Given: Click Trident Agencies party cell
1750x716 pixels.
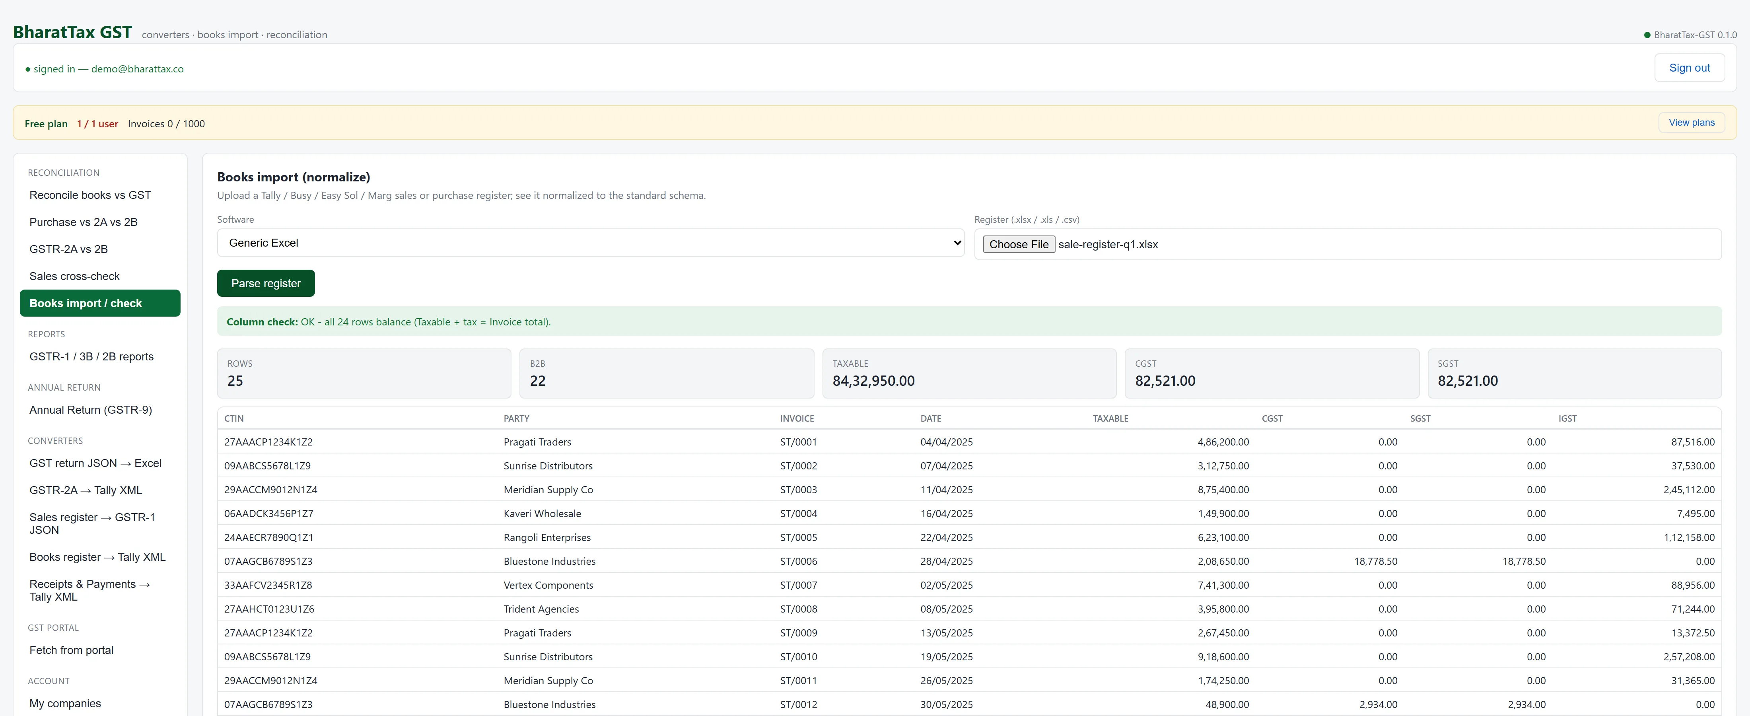Looking at the screenshot, I should point(541,609).
